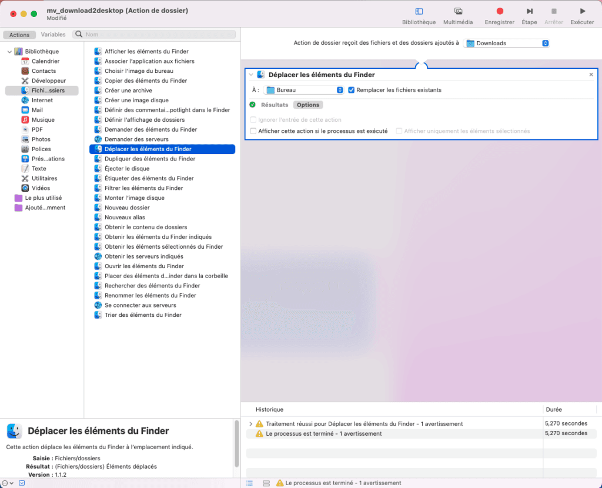Collapse the Bibliothèque tree
This screenshot has width=602, height=488.
point(9,52)
